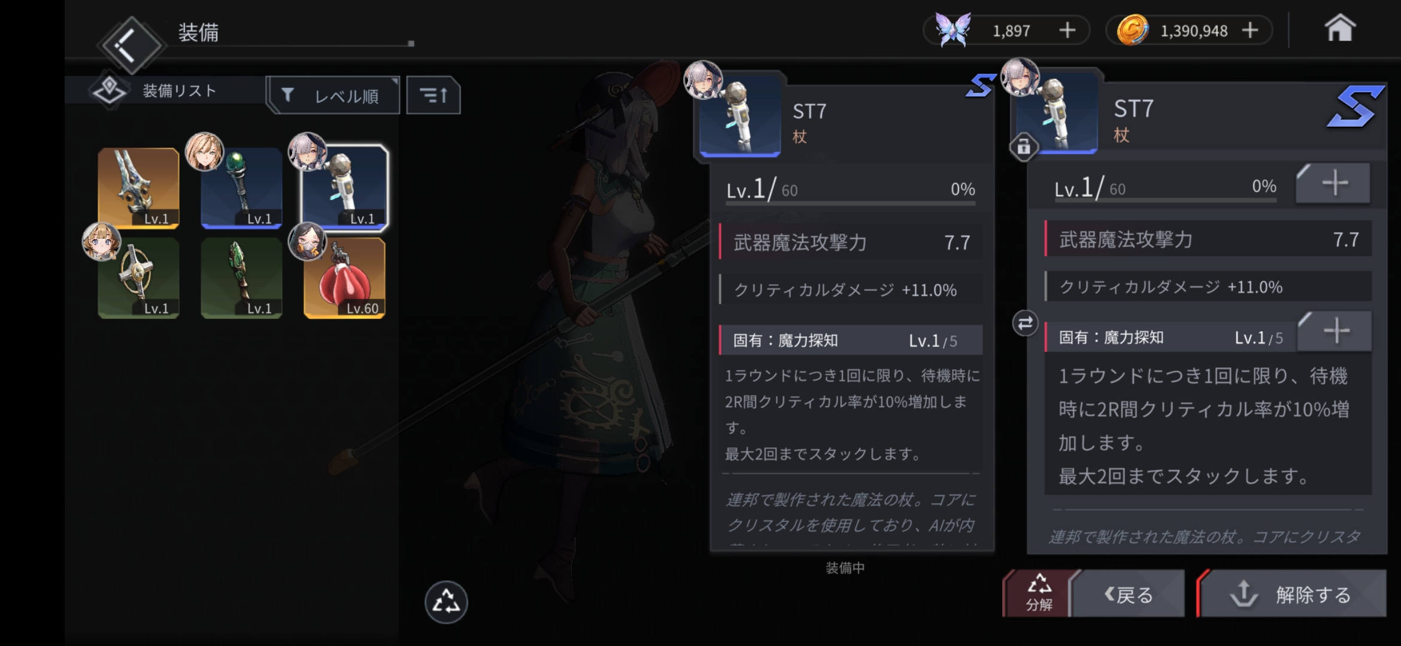
Task: Click the swap arrows icon beside 魔力探知
Action: point(1025,323)
